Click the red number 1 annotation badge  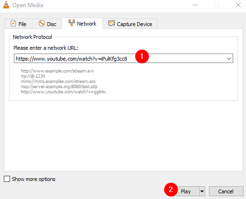(x=142, y=56)
